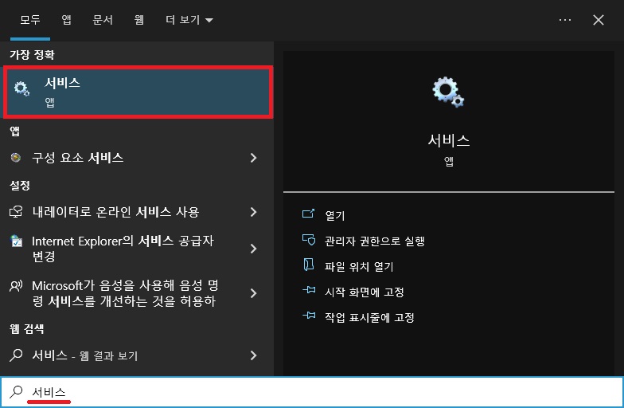Click the Internet Explorer service provider icon
The image size is (624, 408).
[16, 241]
